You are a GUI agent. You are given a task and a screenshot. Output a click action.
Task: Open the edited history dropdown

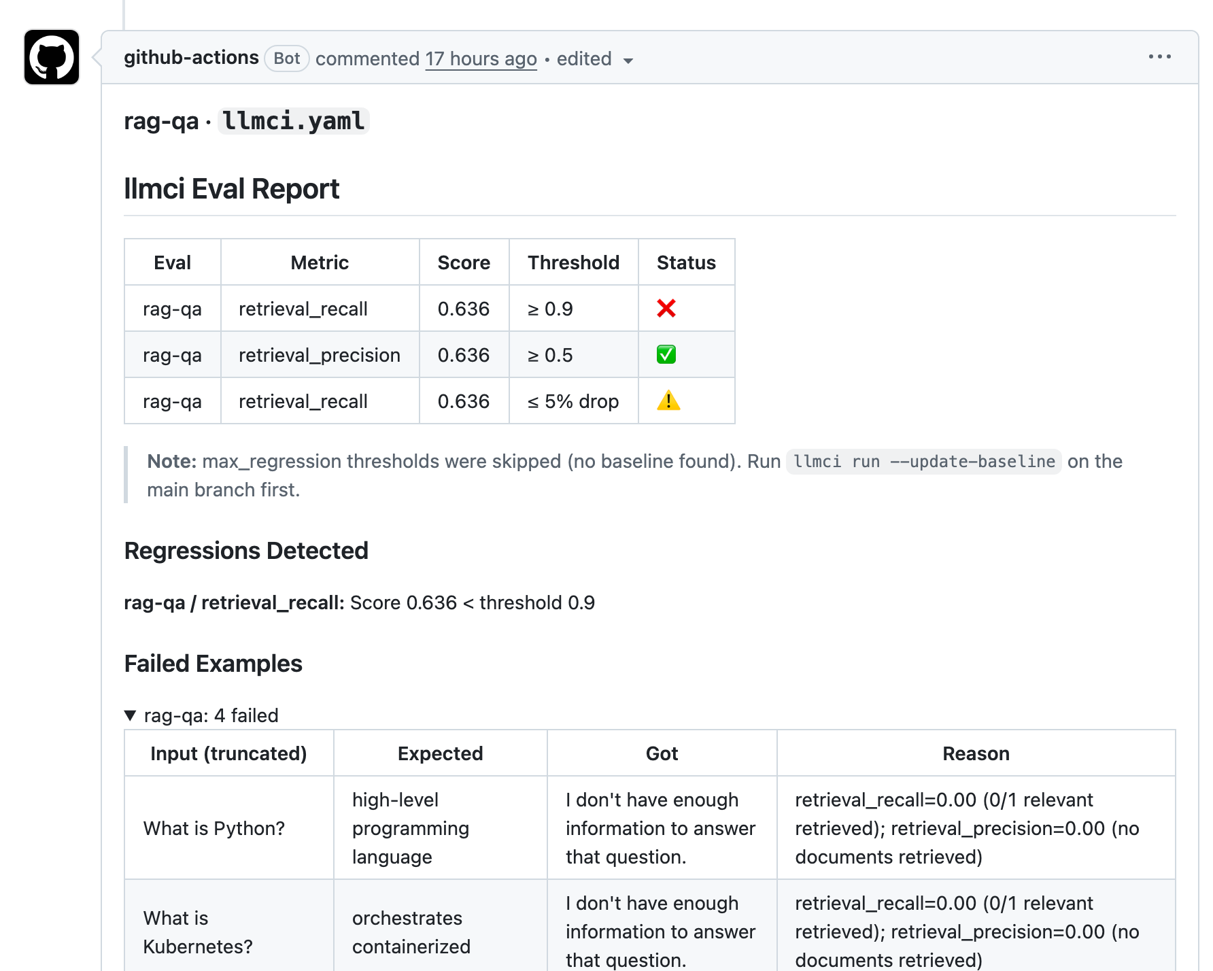coord(595,59)
